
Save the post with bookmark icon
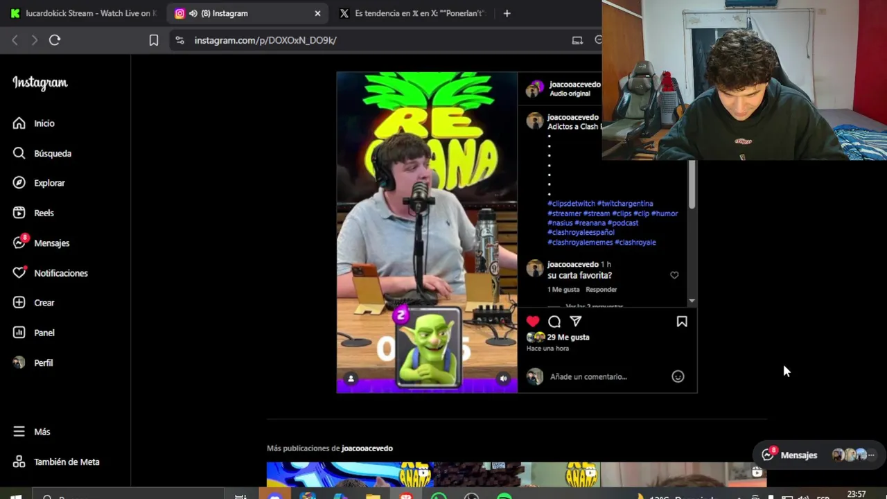[x=682, y=322]
